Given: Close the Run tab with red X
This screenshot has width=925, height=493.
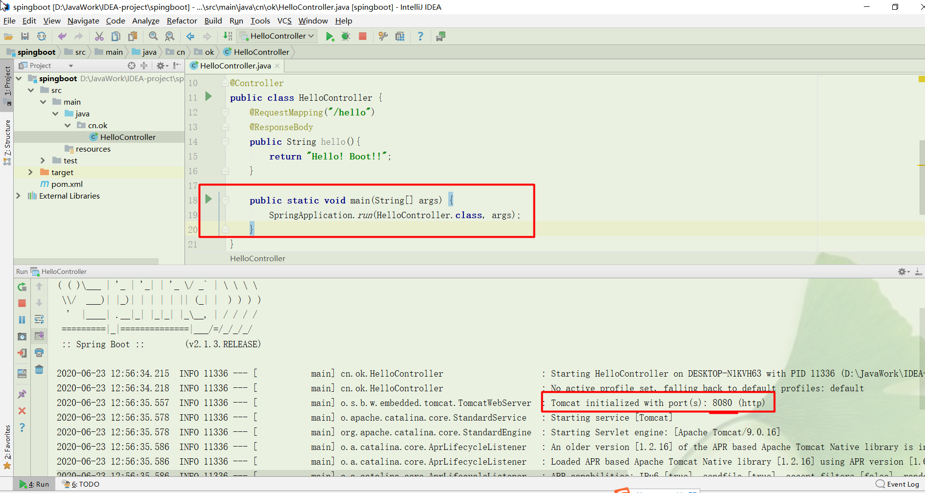Looking at the screenshot, I should [22, 411].
